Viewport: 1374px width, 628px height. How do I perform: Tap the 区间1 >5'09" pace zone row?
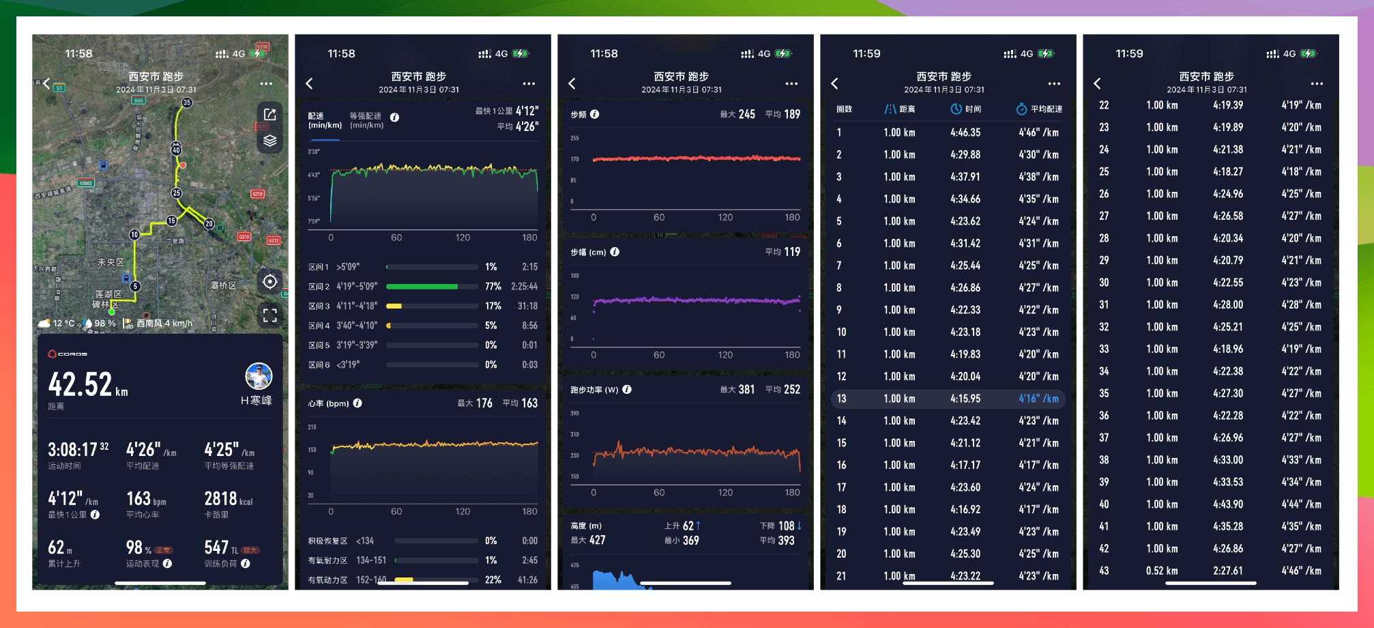click(423, 267)
